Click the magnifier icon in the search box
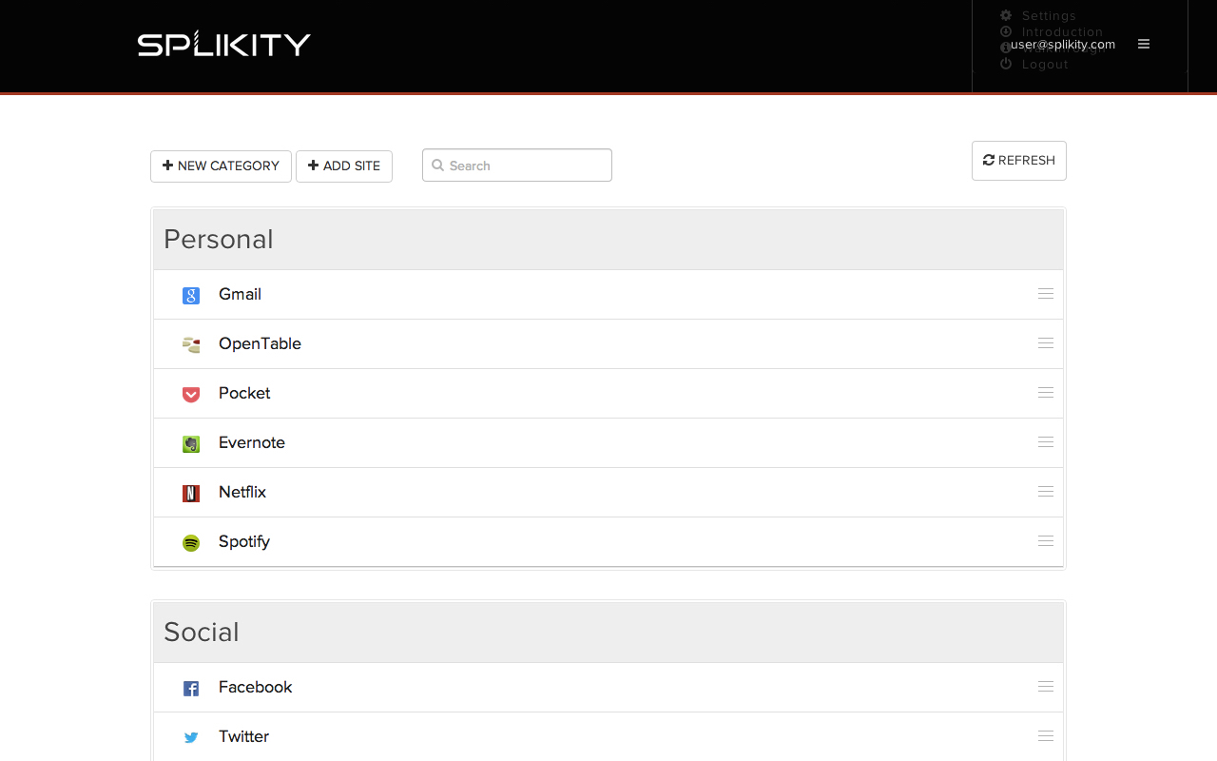Viewport: 1217px width, 761px height. click(437, 166)
